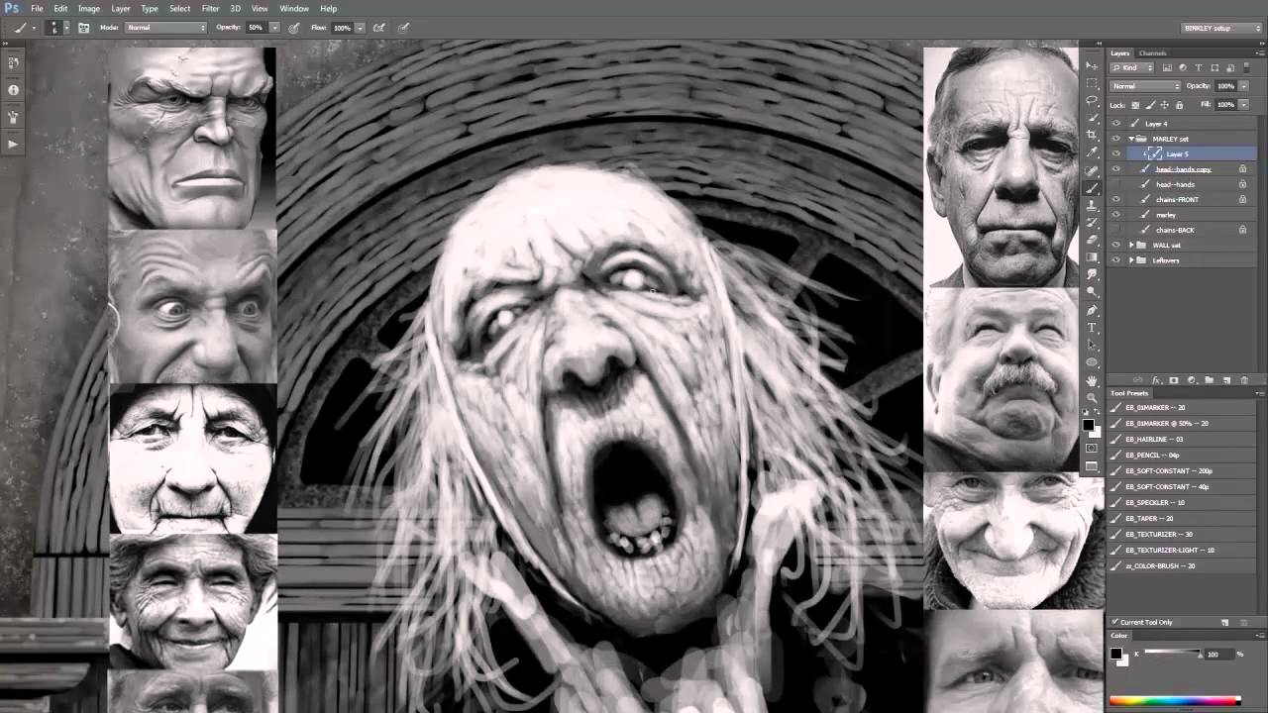Viewport: 1268px width, 713px height.
Task: Hide Layer 5 with eye icon
Action: click(1116, 153)
